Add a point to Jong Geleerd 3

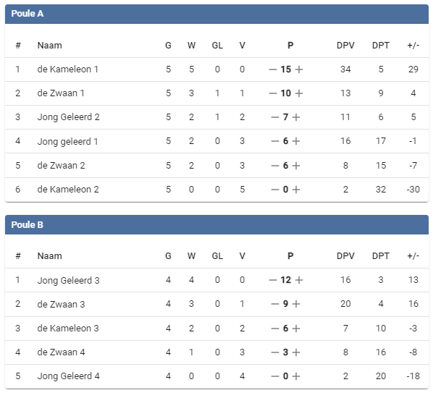299,280
